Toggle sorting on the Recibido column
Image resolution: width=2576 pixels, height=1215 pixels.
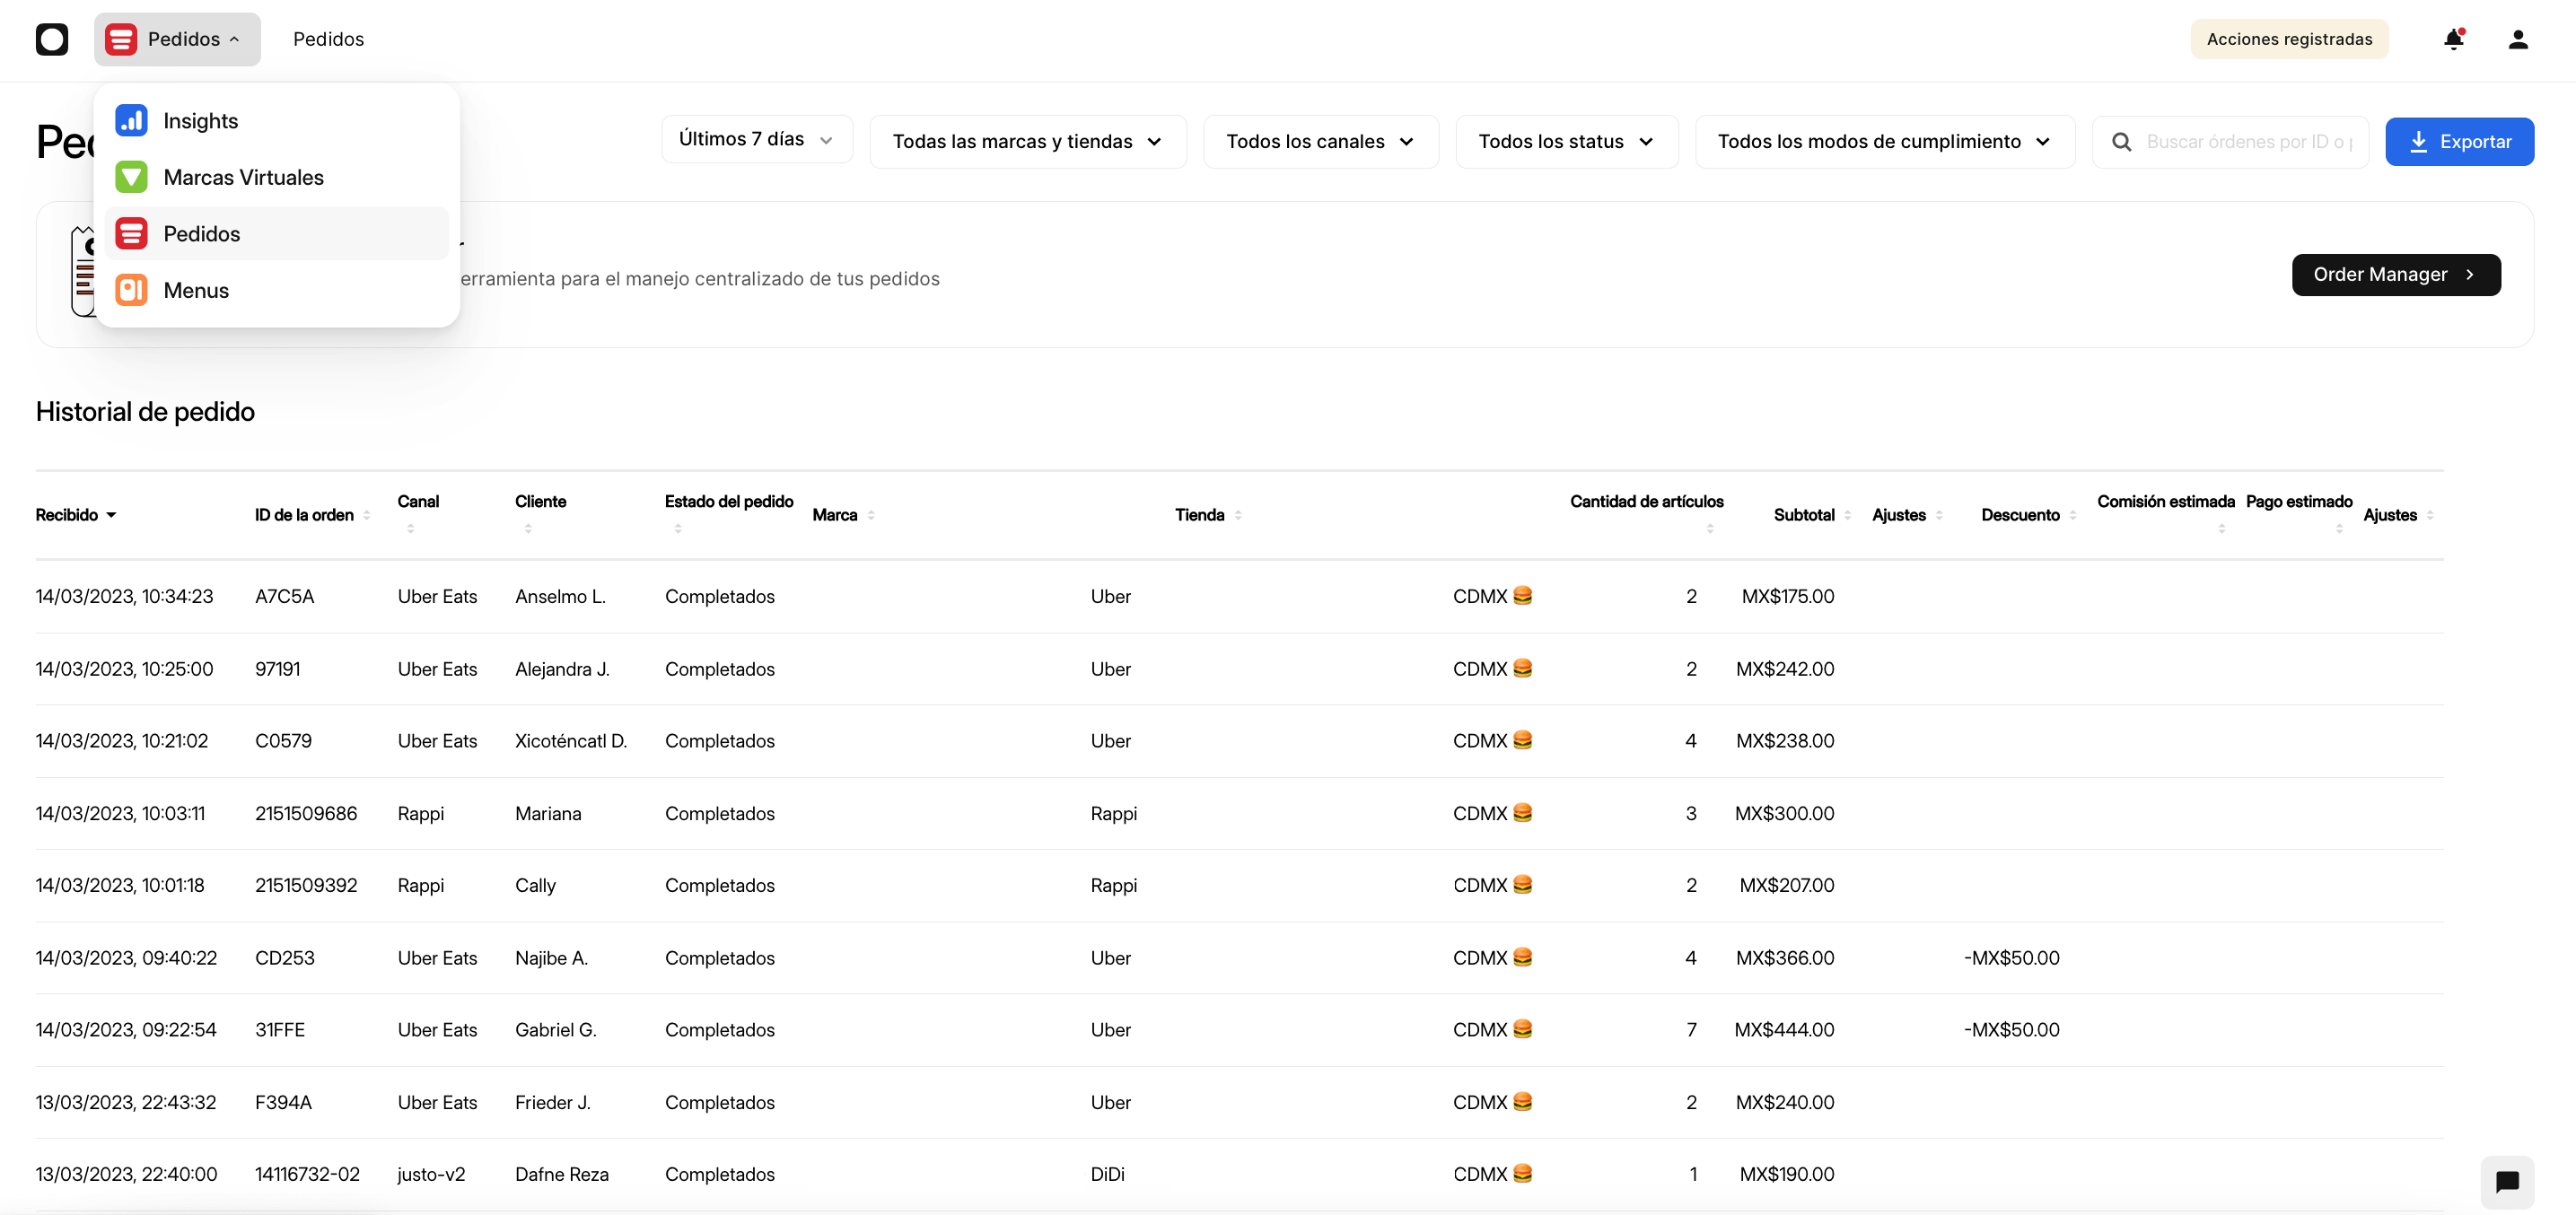(x=111, y=514)
